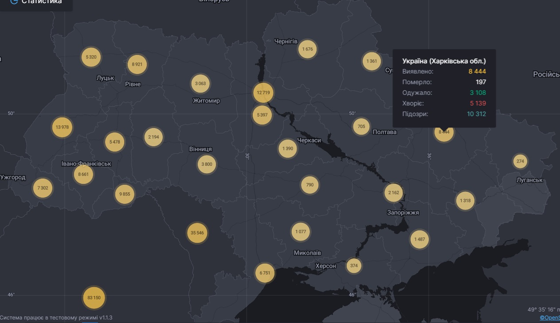Select the 2 162 marker above Запоріжжя
This screenshot has height=323, width=560.
394,193
